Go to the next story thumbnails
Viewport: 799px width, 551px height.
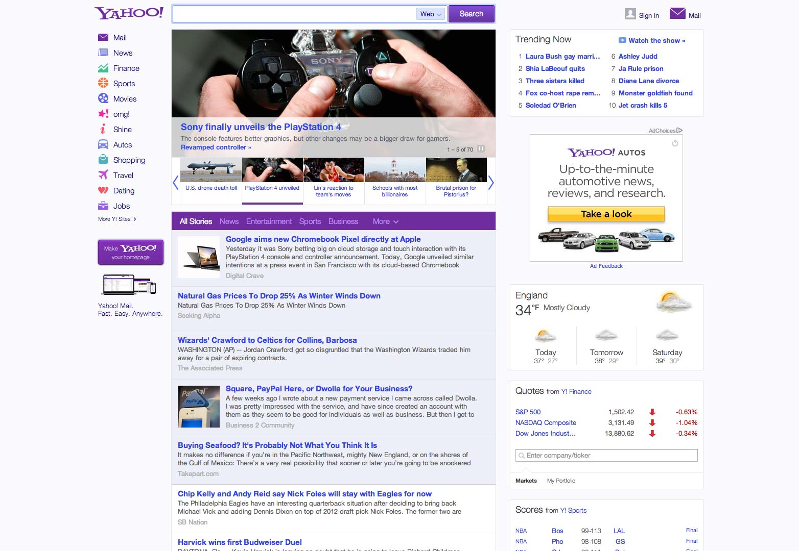491,182
